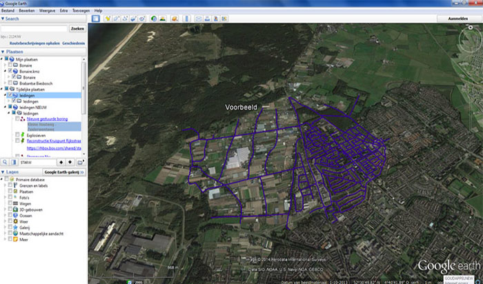483x284 pixels.
Task: Open the planet switcher icon in toolbar
Action: tap(175, 19)
